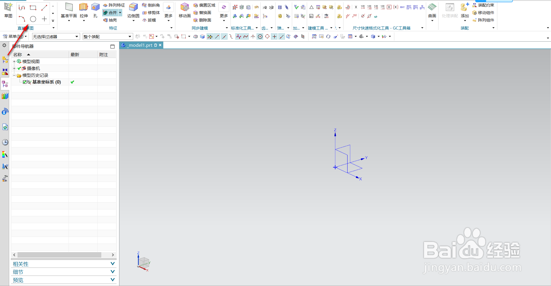Expand the 模型视图 tree node

(14, 61)
